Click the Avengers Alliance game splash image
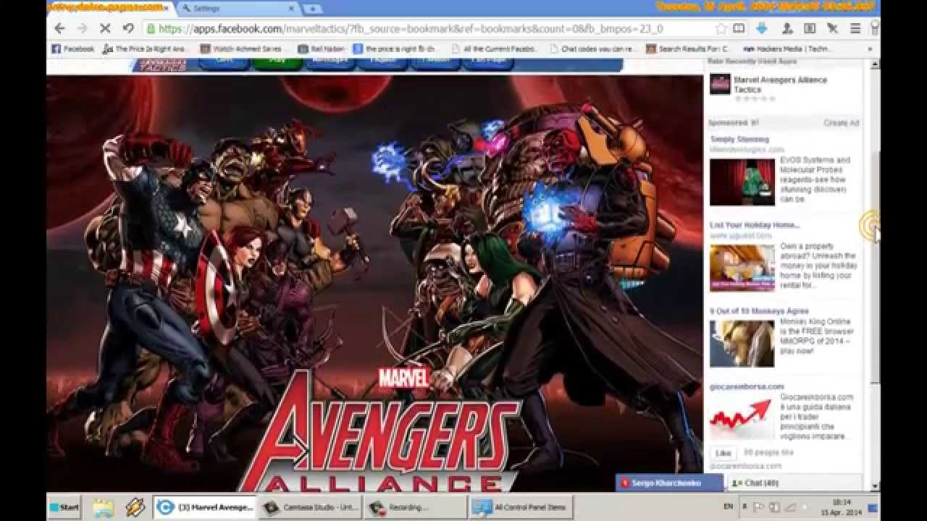The image size is (927, 521). coord(374,282)
